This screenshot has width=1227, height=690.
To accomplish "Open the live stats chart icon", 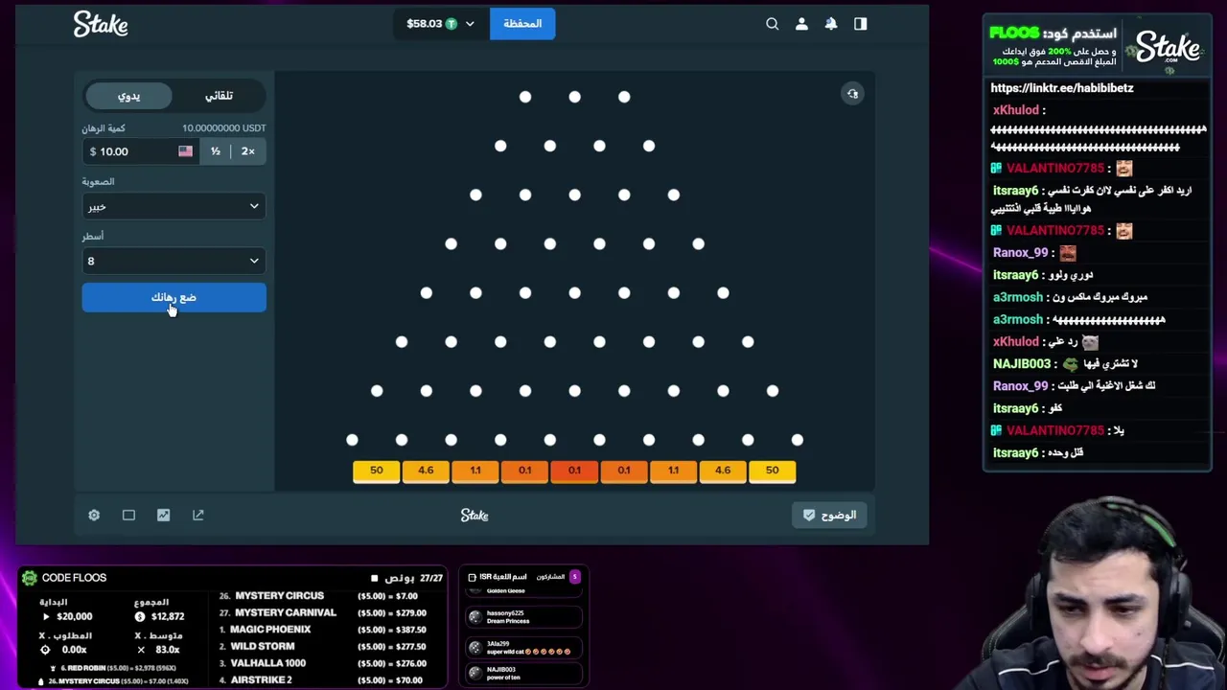I will click(x=163, y=516).
